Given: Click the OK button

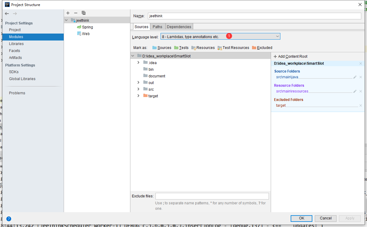Looking at the screenshot, I should click(x=302, y=218).
